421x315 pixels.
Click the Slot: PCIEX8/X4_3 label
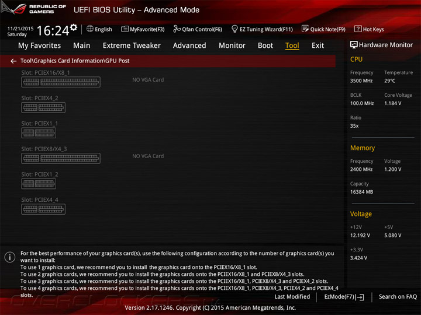coord(44,149)
